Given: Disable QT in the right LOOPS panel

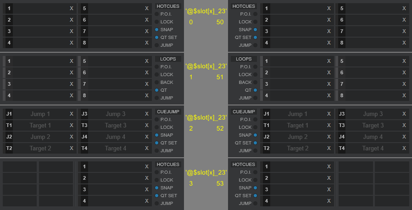Looking at the screenshot, I should [x=255, y=90].
